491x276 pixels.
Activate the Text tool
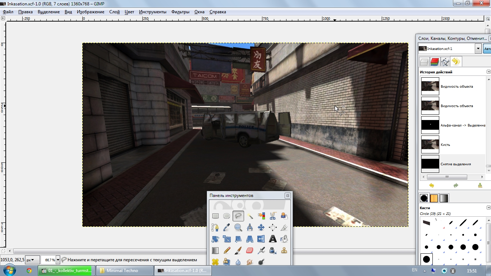click(273, 239)
